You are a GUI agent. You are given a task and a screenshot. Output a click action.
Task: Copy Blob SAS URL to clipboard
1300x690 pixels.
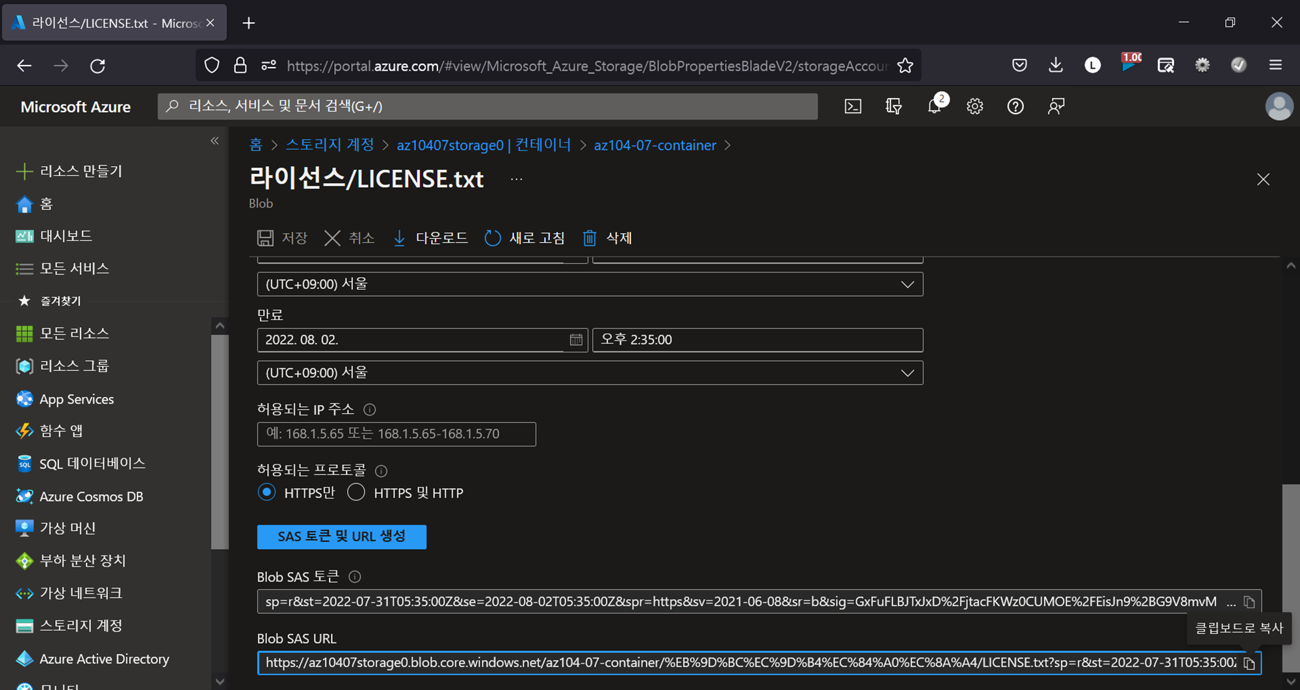click(x=1249, y=663)
